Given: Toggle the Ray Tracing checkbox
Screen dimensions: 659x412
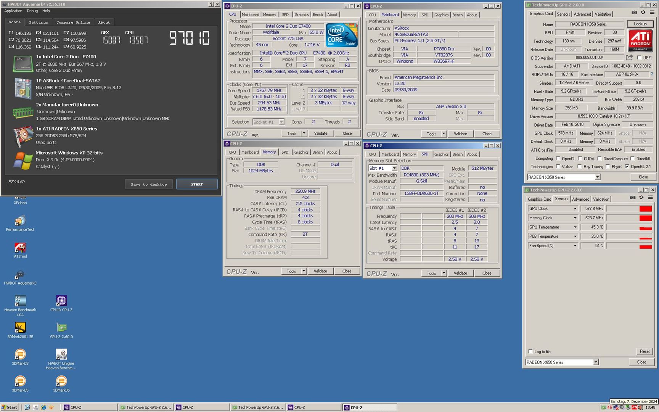Looking at the screenshot, I should coord(580,167).
